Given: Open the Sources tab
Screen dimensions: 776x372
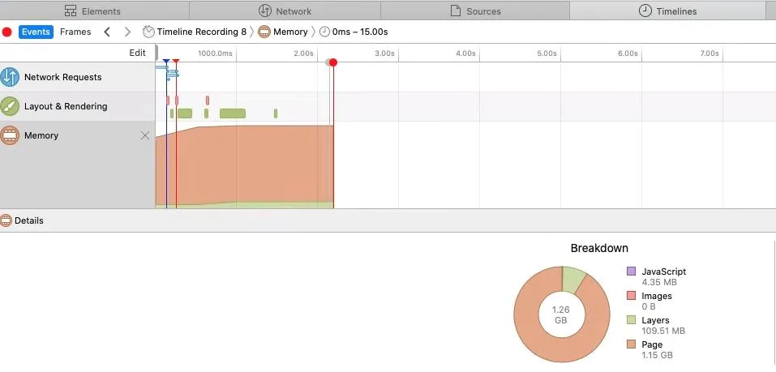Looking at the screenshot, I should 474,11.
